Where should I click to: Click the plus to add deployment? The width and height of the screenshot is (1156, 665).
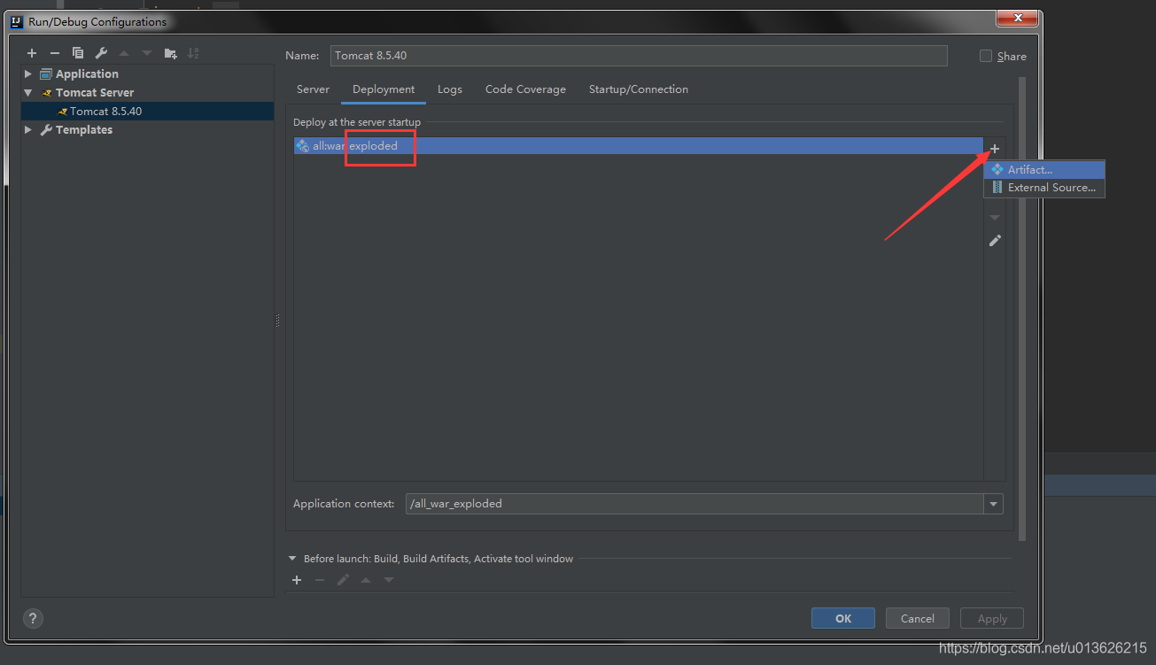pos(995,148)
